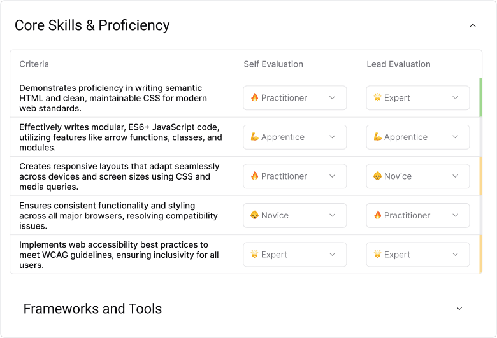This screenshot has height=338, width=497.
Task: Open Self Evaluation dropdown for responsive layouts row
Action: (294, 176)
